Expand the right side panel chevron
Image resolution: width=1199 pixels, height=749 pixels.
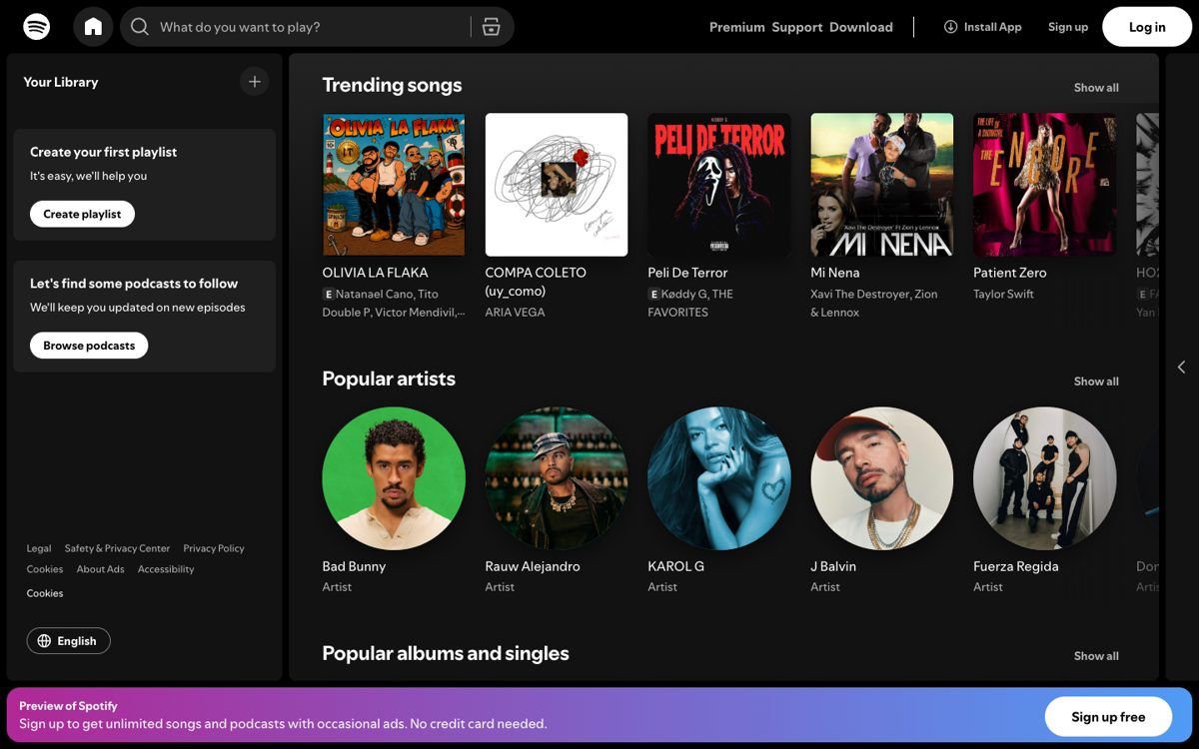tap(1181, 368)
